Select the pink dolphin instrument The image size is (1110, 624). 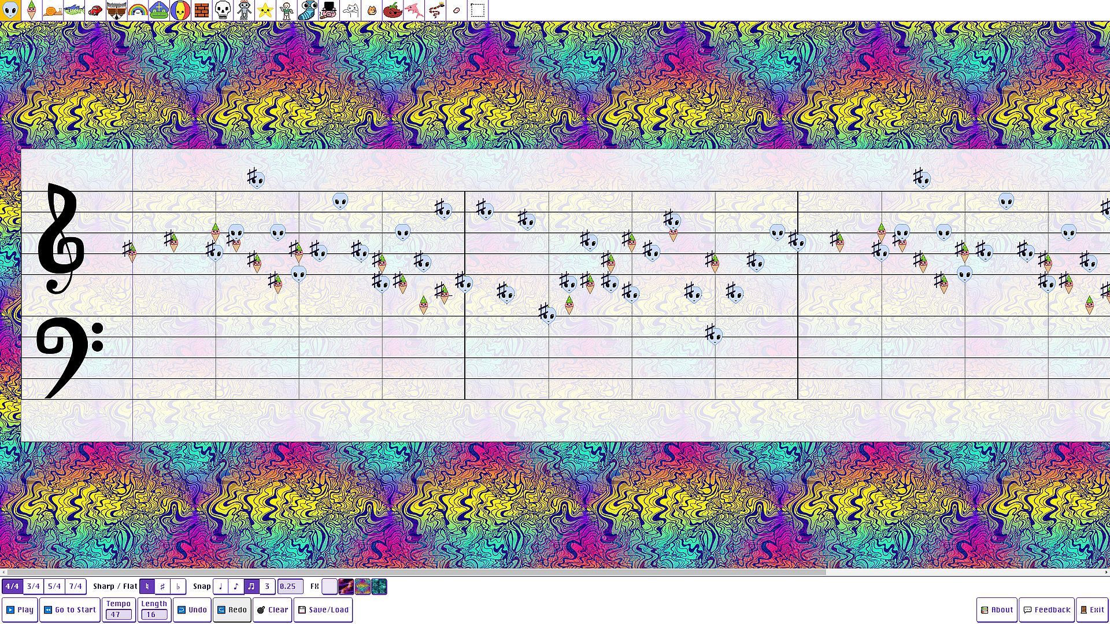click(414, 10)
